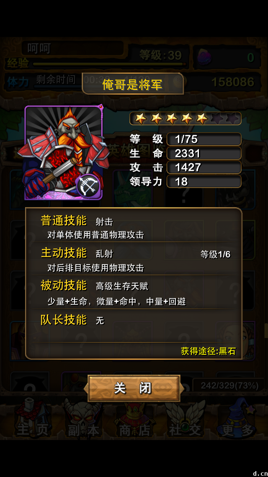The width and height of the screenshot is (268, 477).
Task: Tap the dwarf hero portrait
Action: pyautogui.click(x=63, y=152)
